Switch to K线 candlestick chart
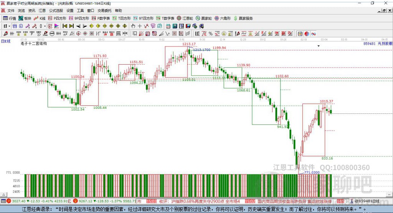 tap(40, 18)
